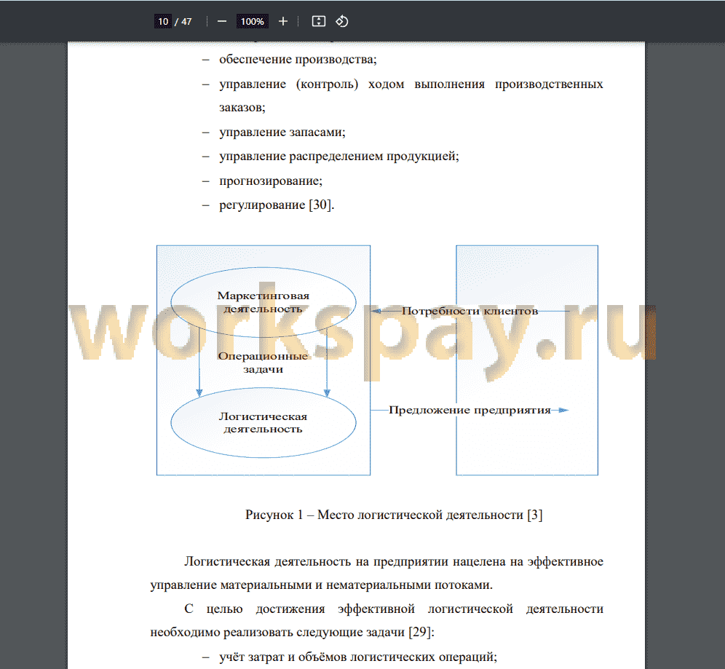Click the word 'заказов;' in the bullet list
The height and width of the screenshot is (669, 725).
[x=242, y=108]
